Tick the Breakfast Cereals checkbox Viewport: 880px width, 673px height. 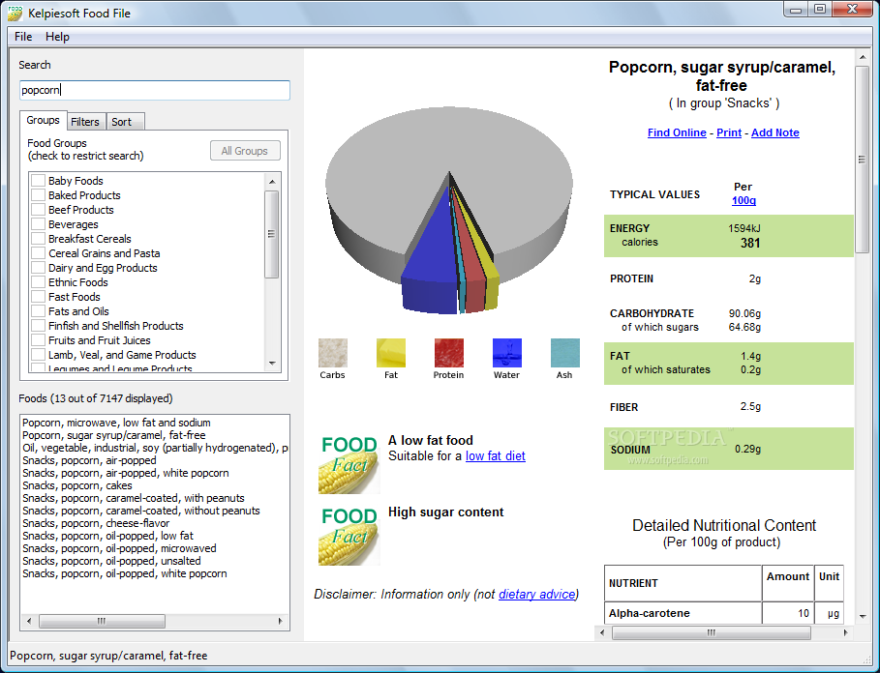tap(38, 239)
